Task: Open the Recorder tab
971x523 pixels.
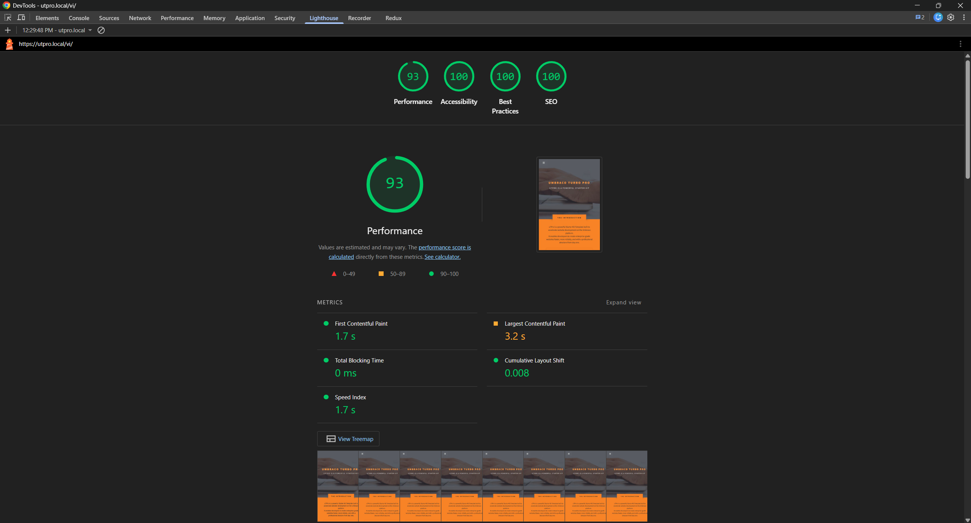Action: click(x=359, y=18)
